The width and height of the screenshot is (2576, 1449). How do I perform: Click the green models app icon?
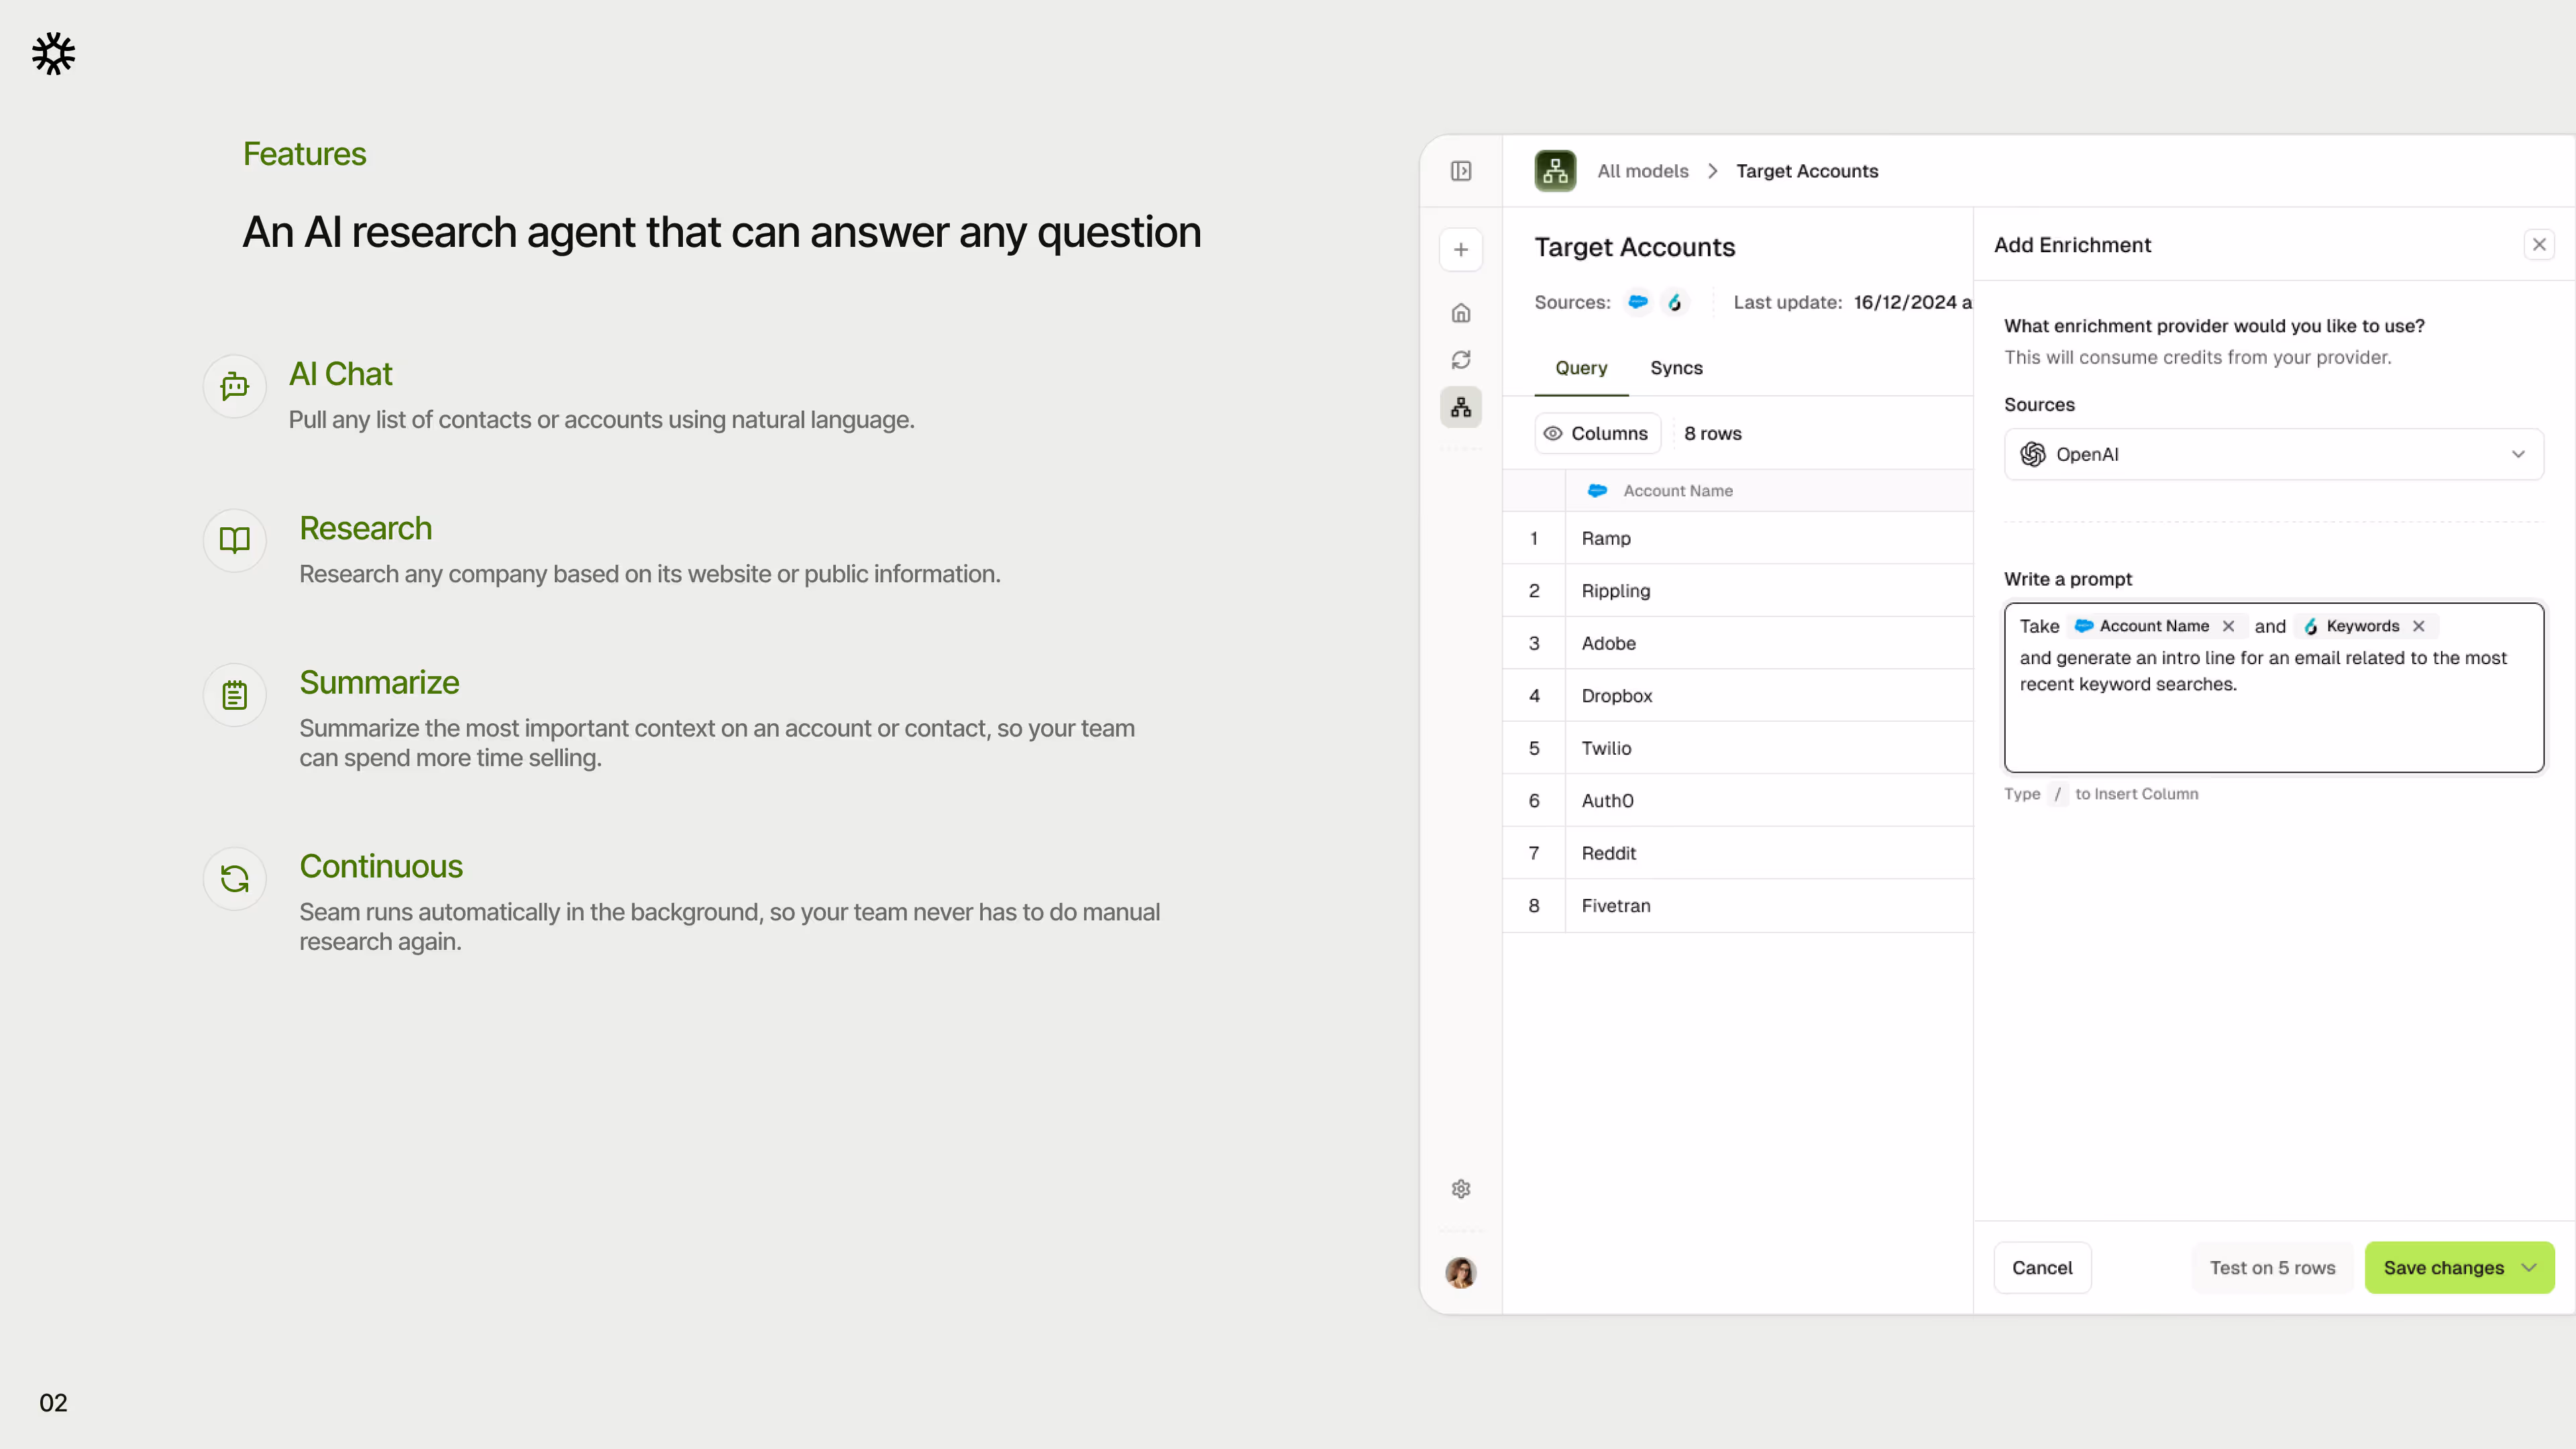(1555, 171)
